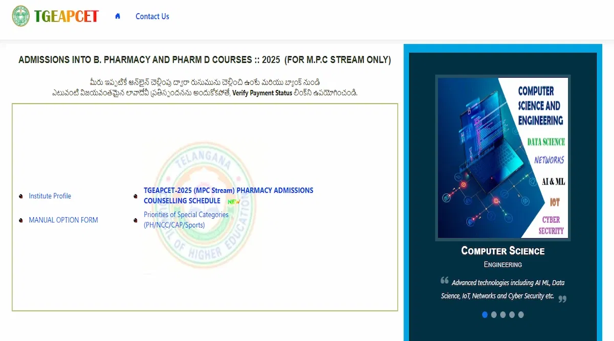The height and width of the screenshot is (341, 614).
Task: Select the third carousel indicator dot
Action: [503, 315]
